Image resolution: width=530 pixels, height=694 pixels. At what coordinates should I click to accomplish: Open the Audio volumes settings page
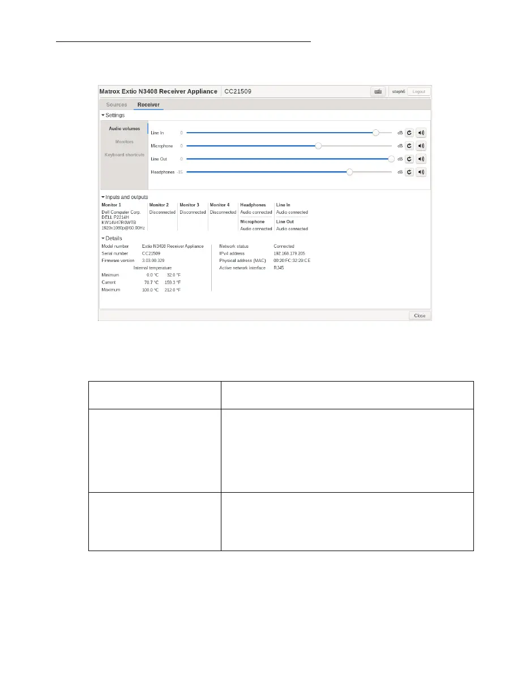[124, 129]
